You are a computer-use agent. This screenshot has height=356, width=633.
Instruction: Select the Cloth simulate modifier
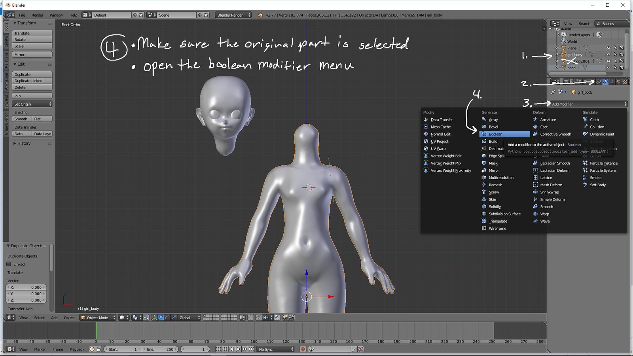(594, 119)
